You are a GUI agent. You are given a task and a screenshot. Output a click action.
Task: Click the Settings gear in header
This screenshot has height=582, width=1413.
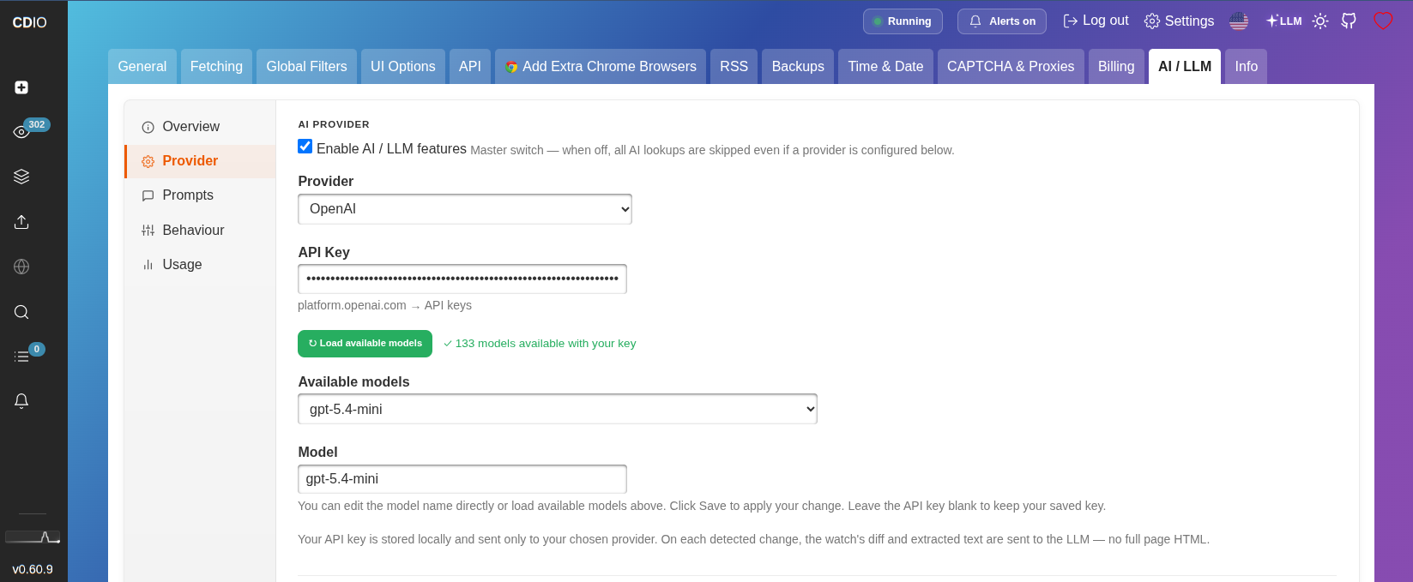point(1179,21)
